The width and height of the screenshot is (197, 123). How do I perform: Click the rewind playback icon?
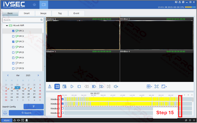pyautogui.click(x=87, y=86)
